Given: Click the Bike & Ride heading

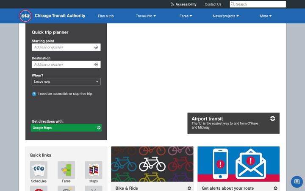Looking at the screenshot, I should 127,188.
